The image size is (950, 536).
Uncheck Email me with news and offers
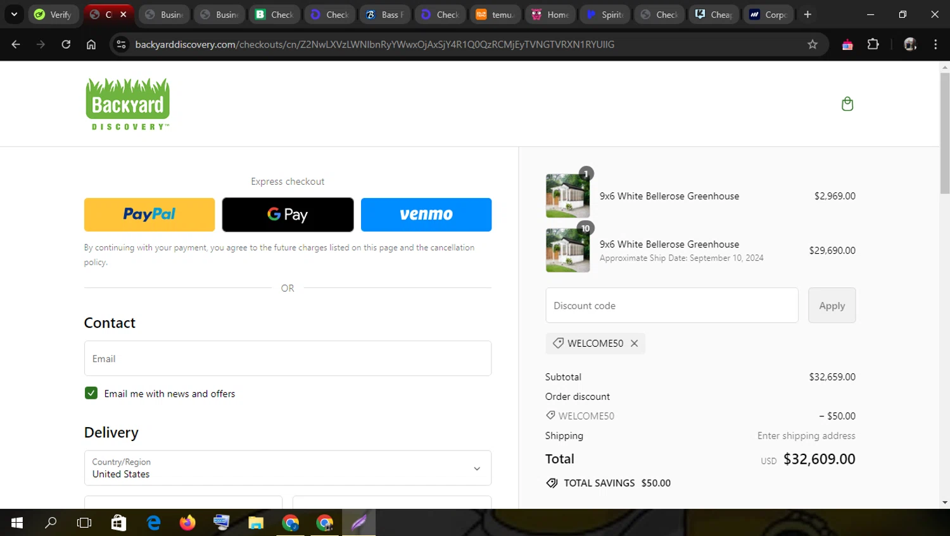point(91,393)
